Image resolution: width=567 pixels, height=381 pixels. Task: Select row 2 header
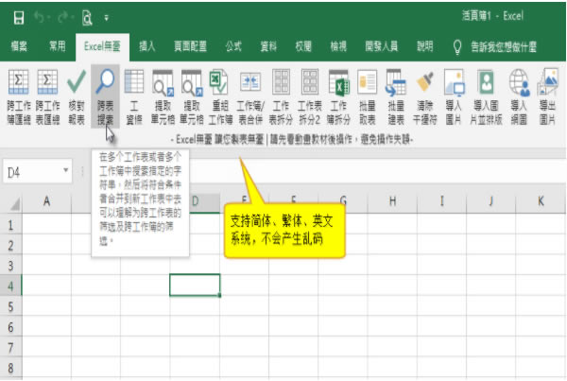(x=10, y=246)
